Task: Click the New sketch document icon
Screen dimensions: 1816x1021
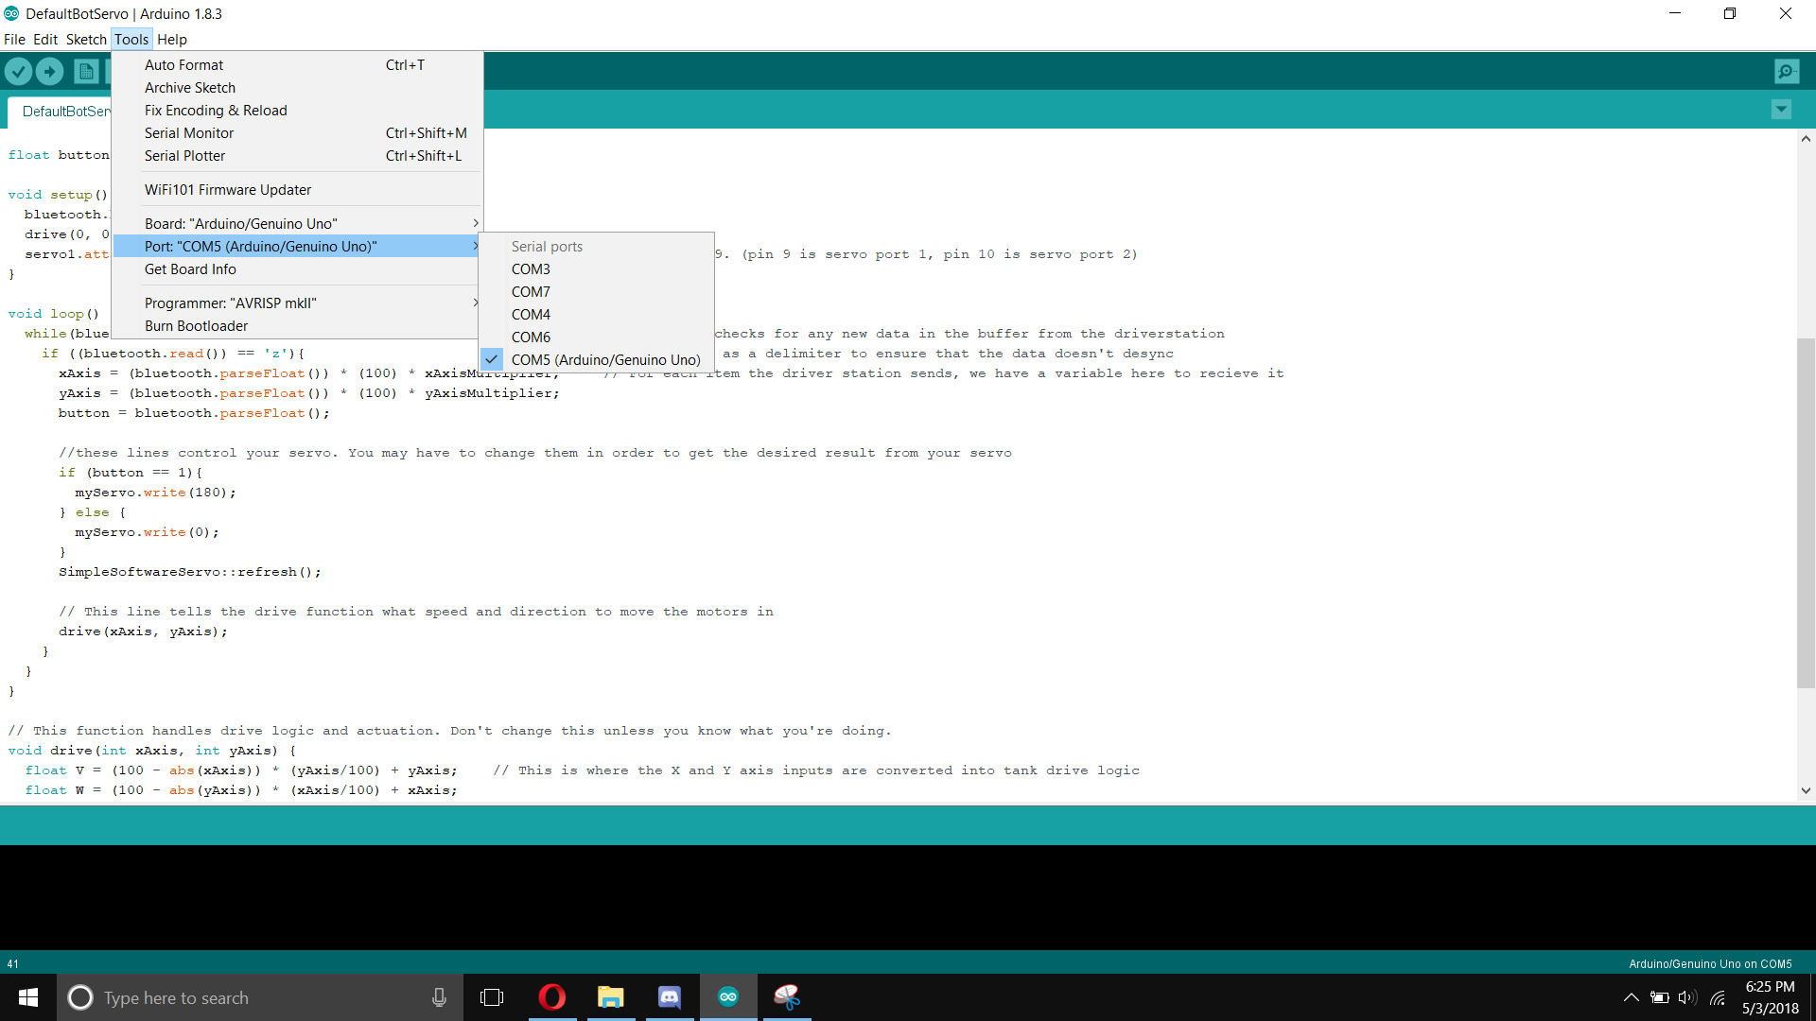Action: click(x=86, y=71)
